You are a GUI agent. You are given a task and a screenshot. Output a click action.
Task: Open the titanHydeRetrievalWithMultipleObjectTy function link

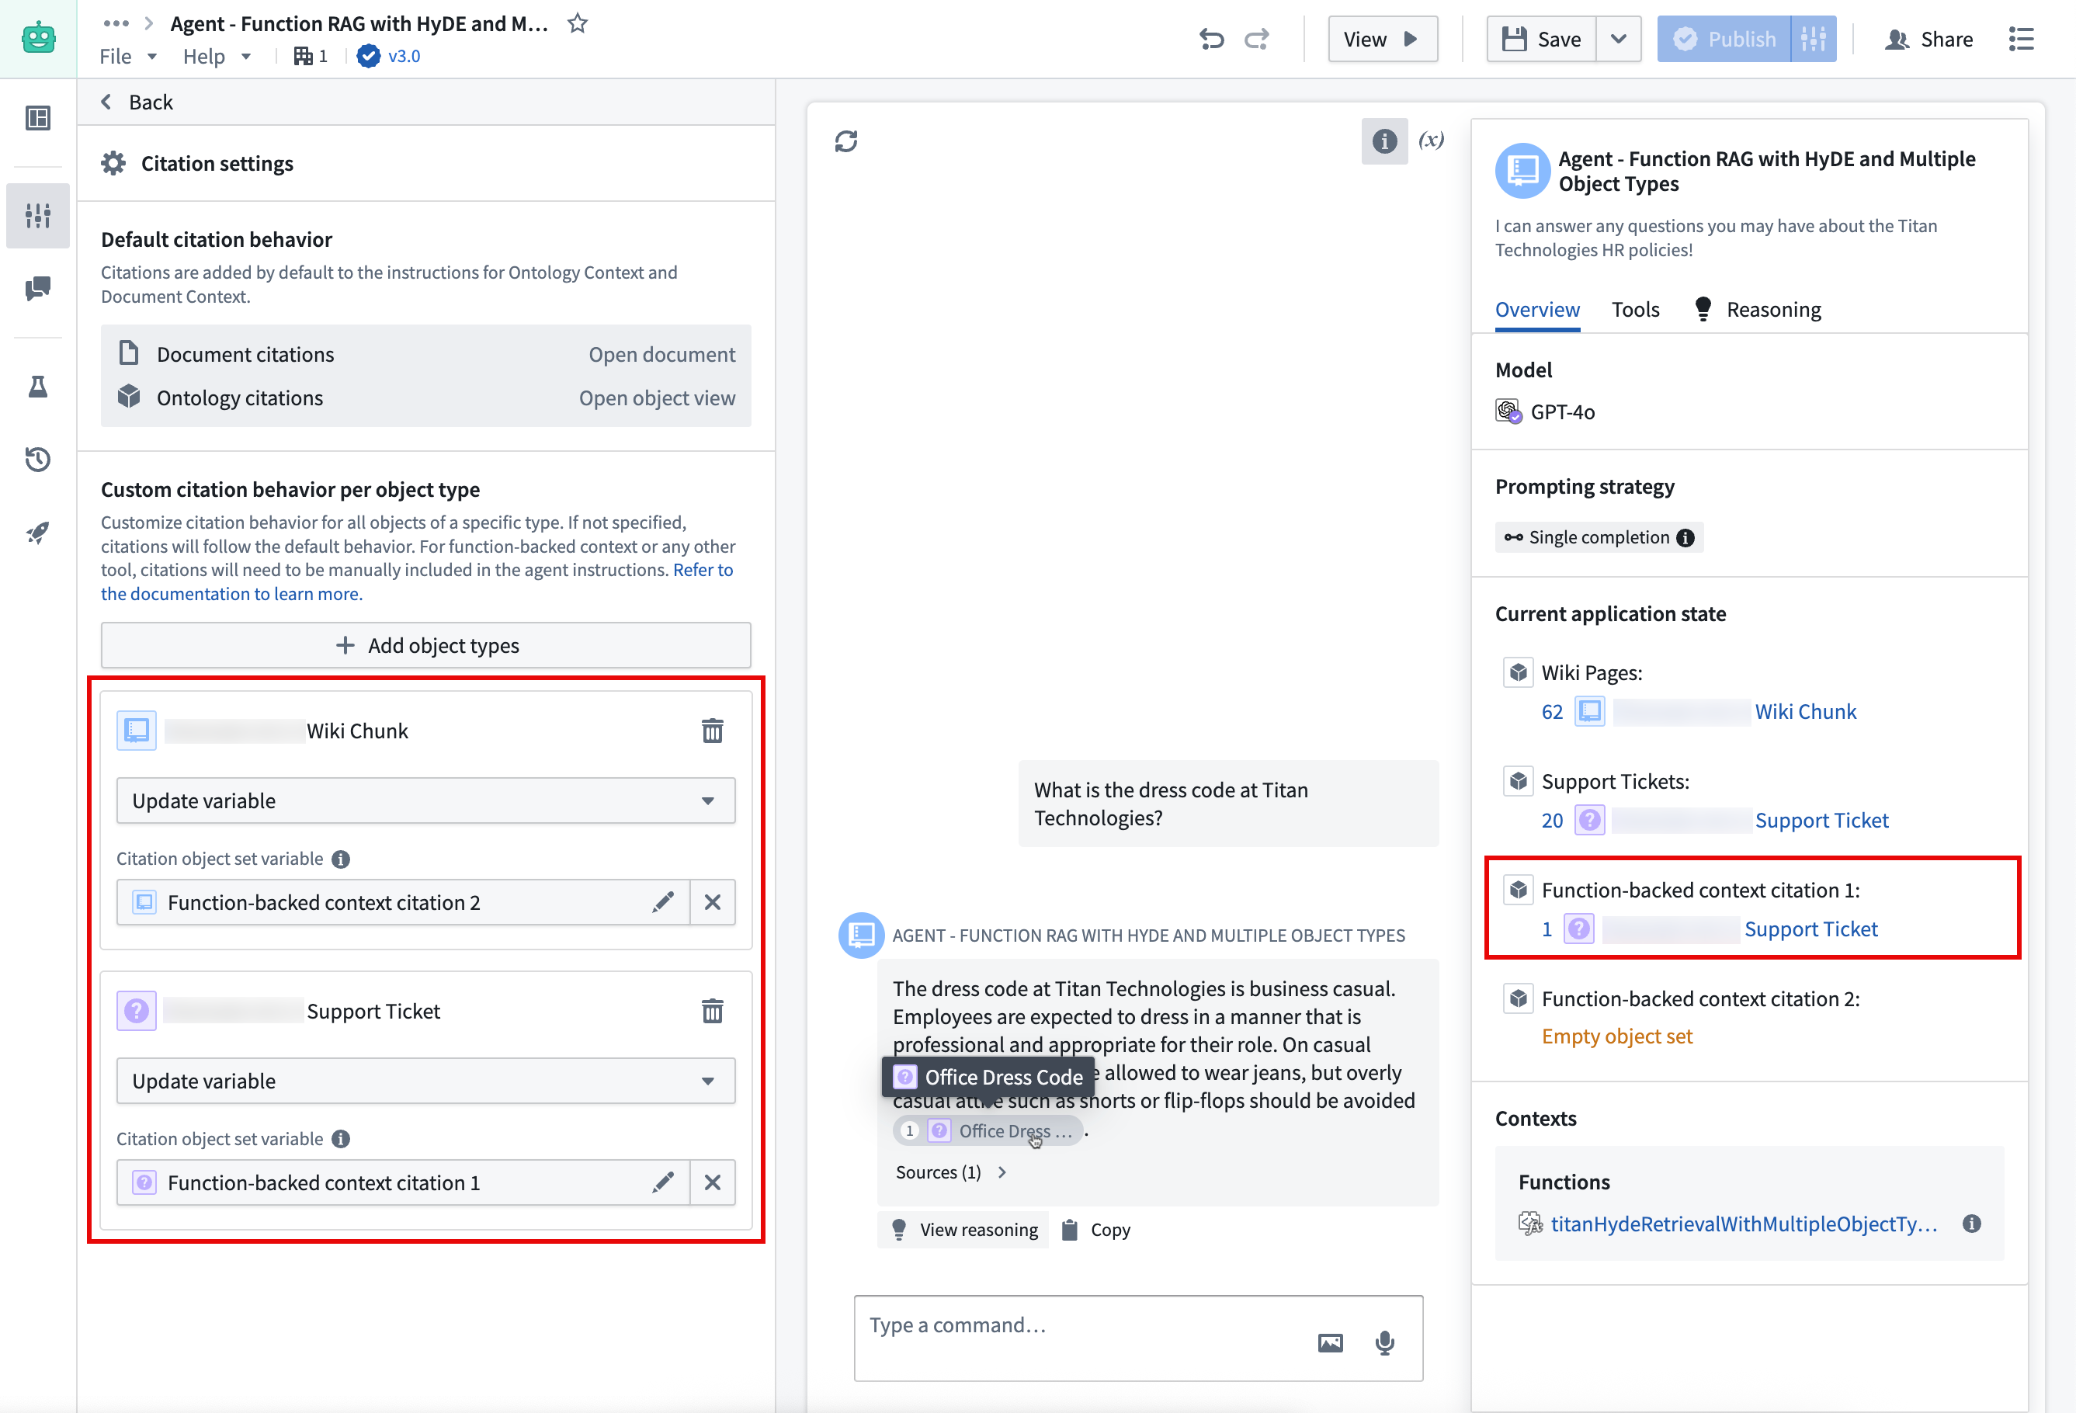[1743, 1224]
